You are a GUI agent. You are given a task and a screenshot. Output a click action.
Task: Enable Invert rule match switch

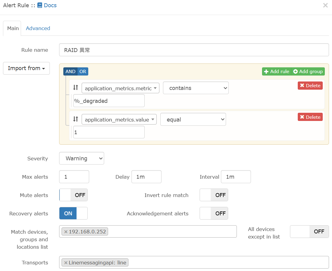(x=214, y=195)
